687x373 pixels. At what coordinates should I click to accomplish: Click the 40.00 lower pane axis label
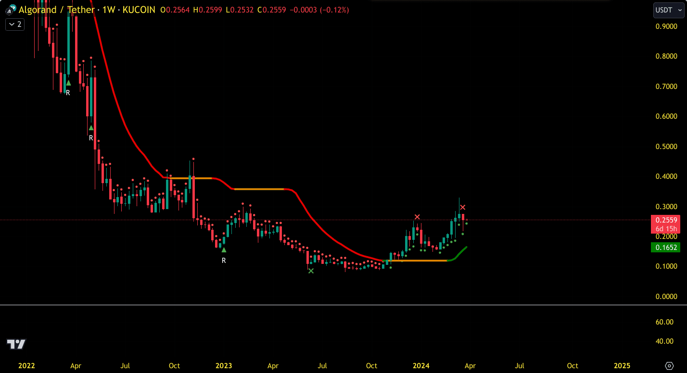point(664,341)
